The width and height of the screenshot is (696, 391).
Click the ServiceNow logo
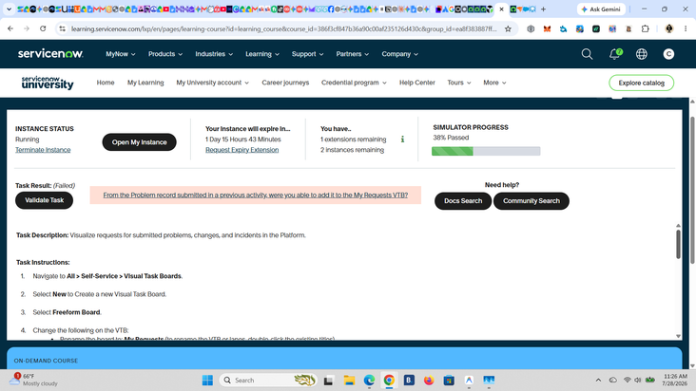[x=50, y=53]
